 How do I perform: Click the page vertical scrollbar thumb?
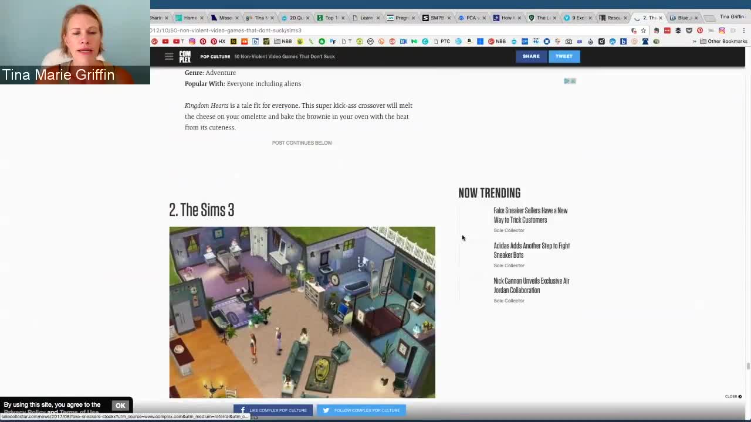[747, 367]
